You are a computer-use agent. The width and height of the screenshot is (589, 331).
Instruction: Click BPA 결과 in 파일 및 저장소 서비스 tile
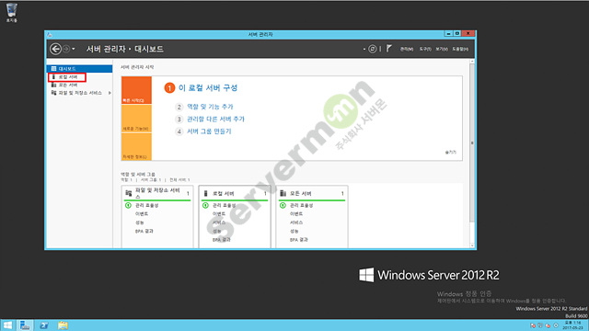click(144, 231)
